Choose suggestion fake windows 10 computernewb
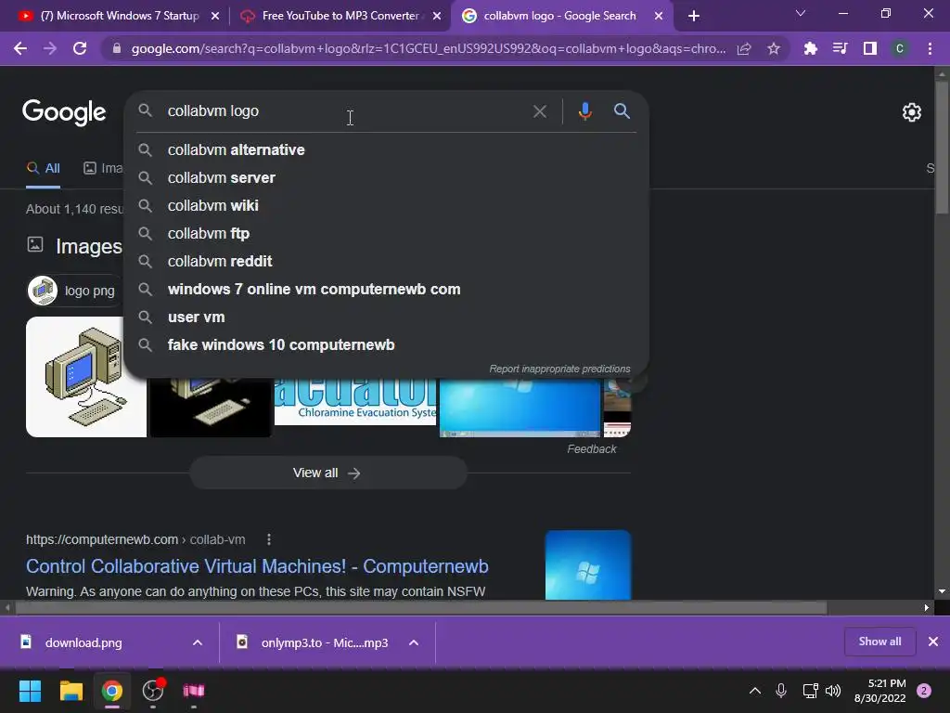Screen dimensions: 950x713 (387, 345)
